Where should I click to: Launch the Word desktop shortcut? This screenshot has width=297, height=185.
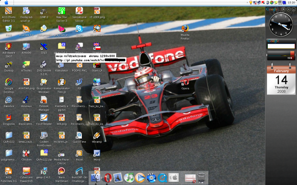click(97, 155)
